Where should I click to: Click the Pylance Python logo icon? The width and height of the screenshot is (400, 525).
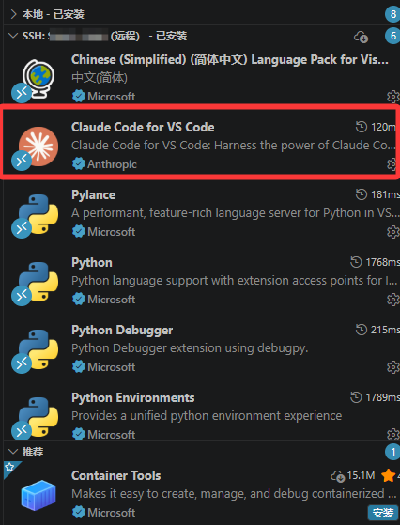pyautogui.click(x=38, y=214)
